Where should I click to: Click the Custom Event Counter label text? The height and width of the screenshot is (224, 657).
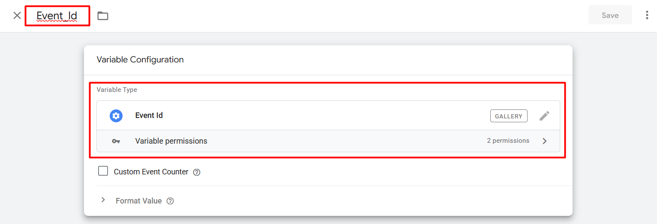[x=151, y=172]
